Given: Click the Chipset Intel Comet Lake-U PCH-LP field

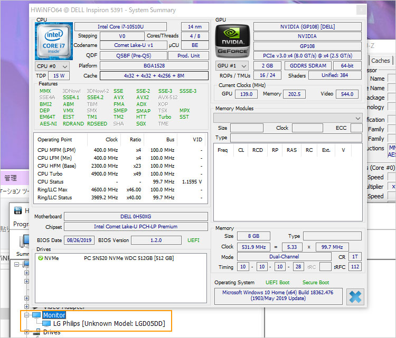Looking at the screenshot, I should coord(136,227).
